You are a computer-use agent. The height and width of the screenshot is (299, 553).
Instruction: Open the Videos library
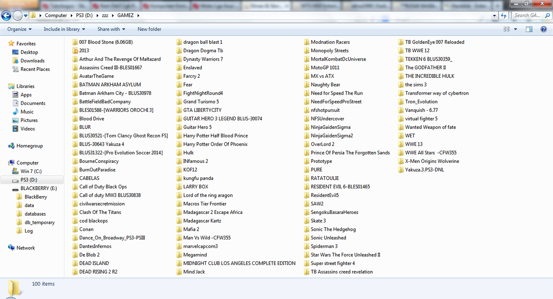28,129
